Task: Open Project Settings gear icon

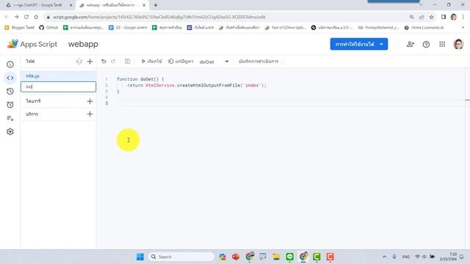Action: coord(10,132)
